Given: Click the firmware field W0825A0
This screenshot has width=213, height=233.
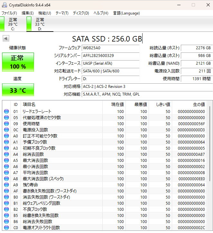Looking at the screenshot, I should pyautogui.click(x=110, y=48).
